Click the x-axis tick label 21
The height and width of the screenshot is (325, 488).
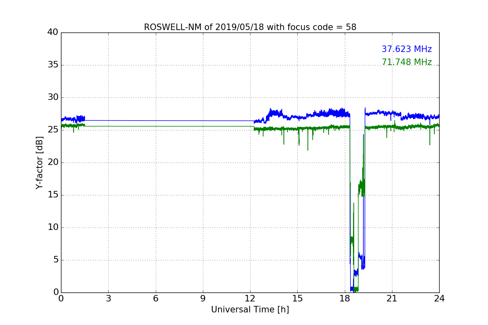tap(392, 299)
